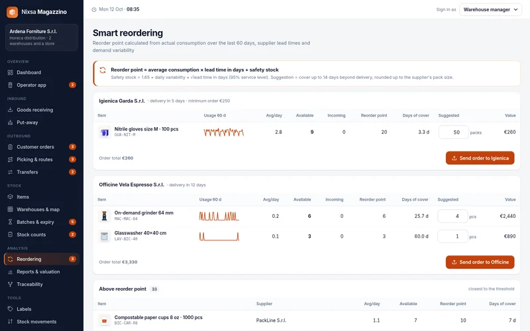
Task: Click the Nitrile gloves size M item name
Action: 146,129
